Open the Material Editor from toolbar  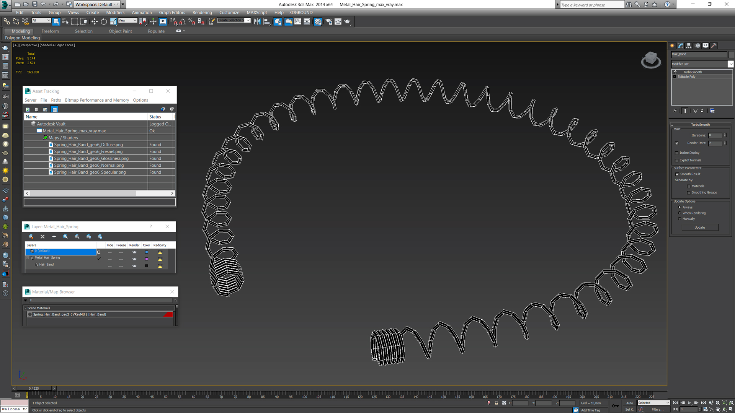318,22
